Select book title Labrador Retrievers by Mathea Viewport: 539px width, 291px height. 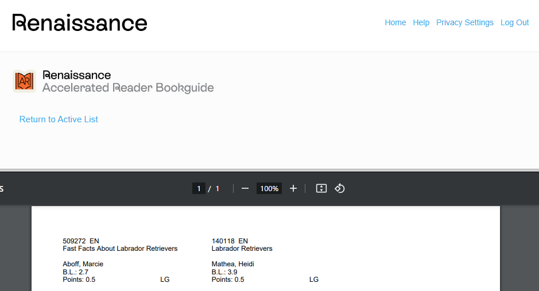[242, 249]
